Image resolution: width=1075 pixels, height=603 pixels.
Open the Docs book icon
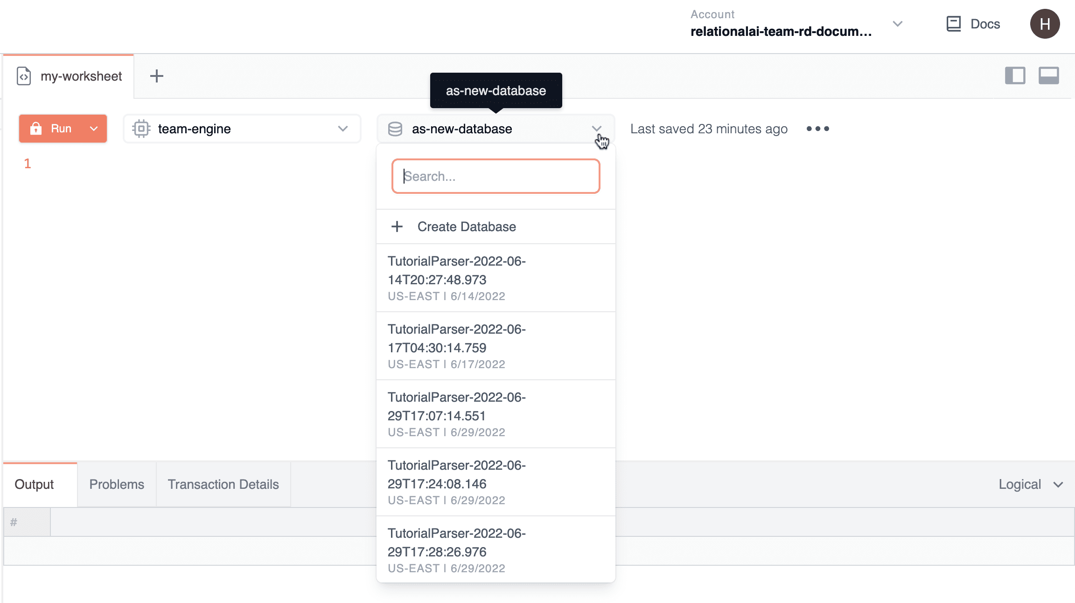(x=953, y=24)
